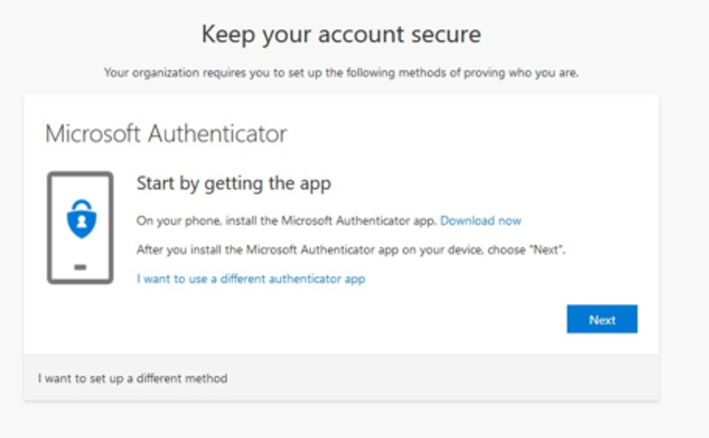Click the home button bar on the phone illustration
The width and height of the screenshot is (709, 438).
point(80,267)
